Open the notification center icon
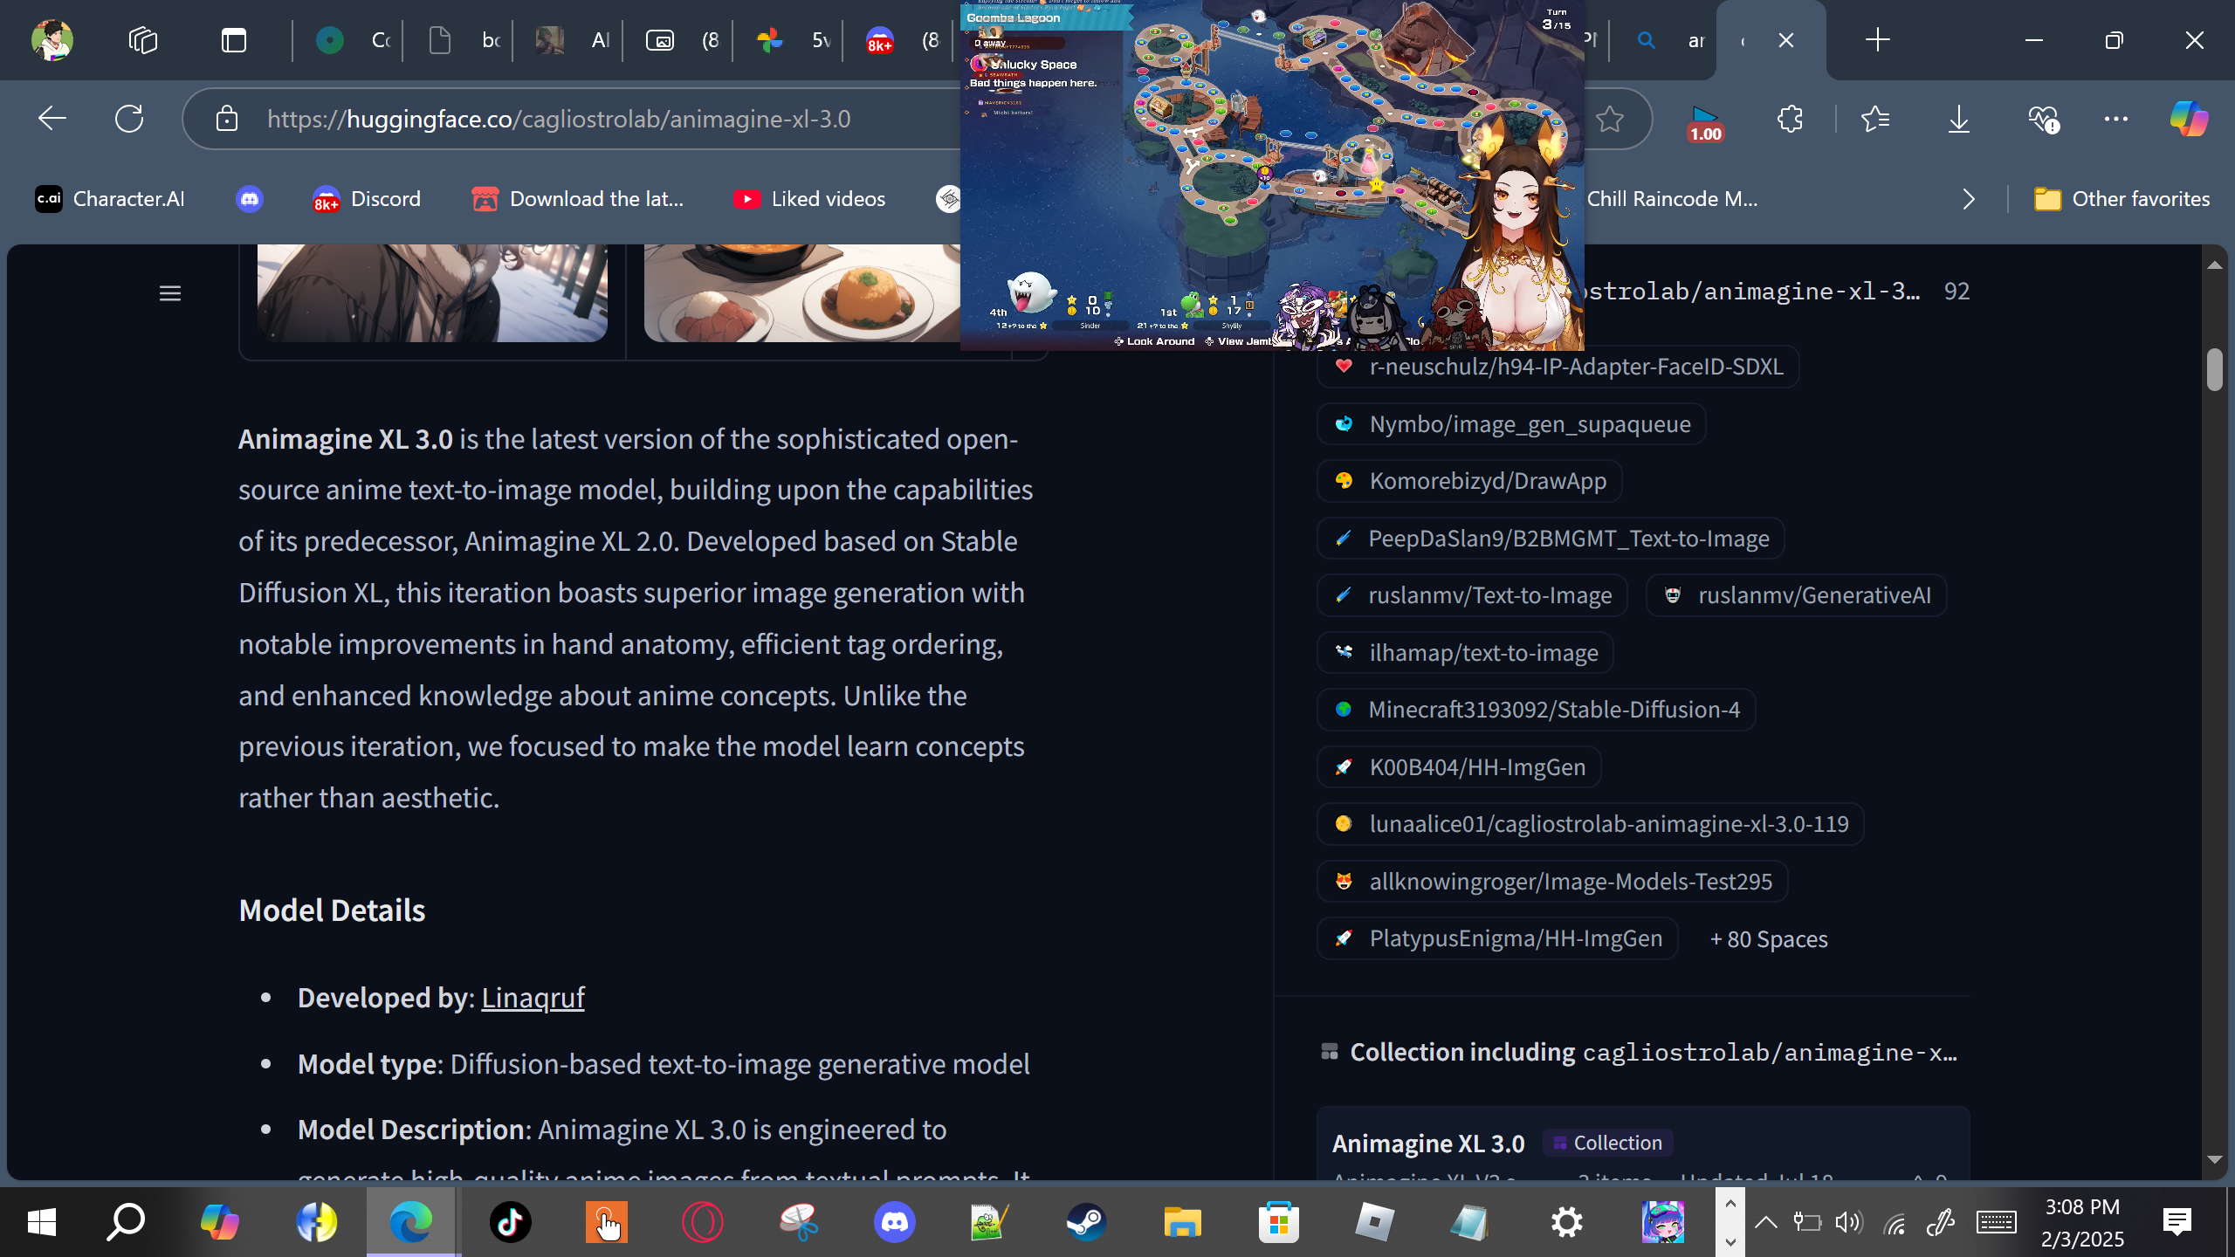The height and width of the screenshot is (1257, 2235). click(x=2177, y=1222)
